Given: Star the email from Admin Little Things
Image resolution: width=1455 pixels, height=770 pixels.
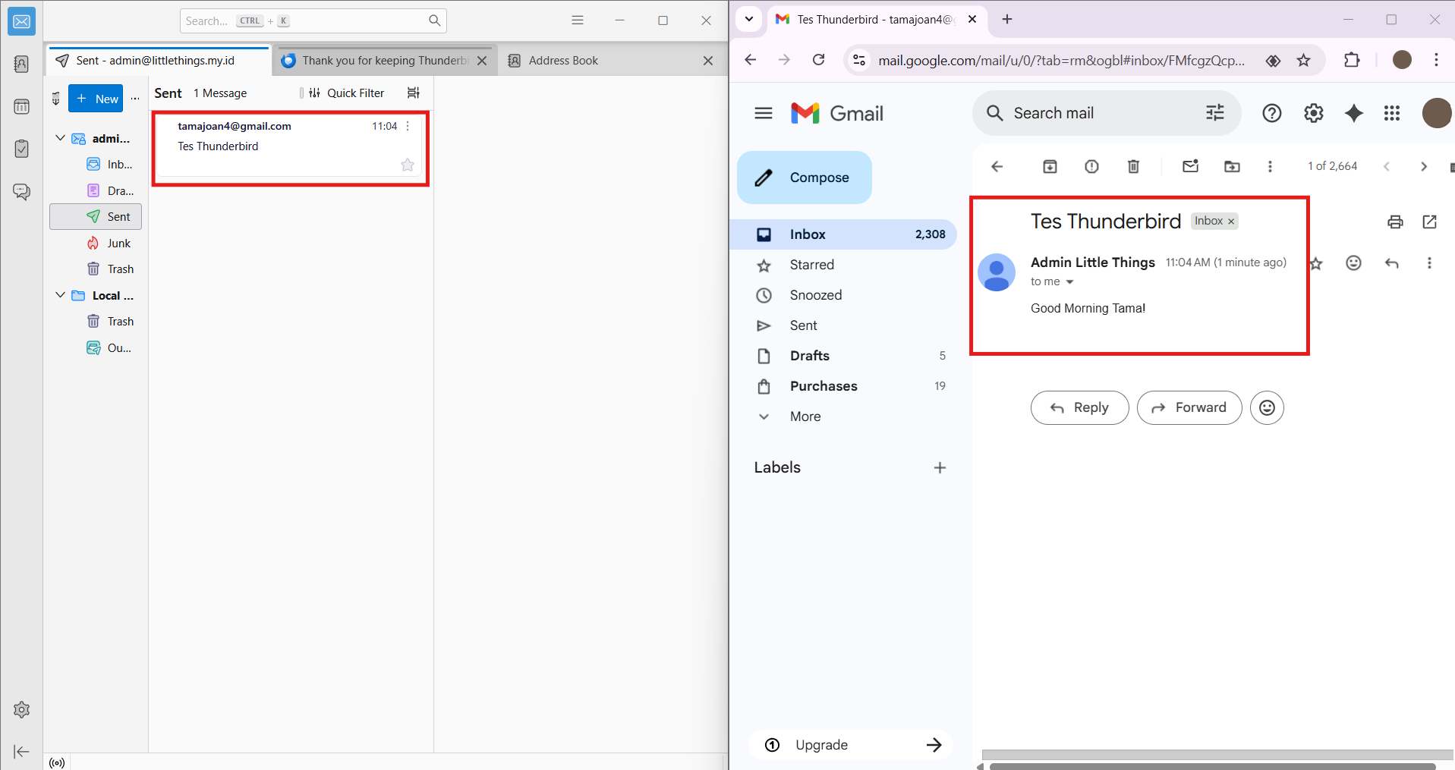Looking at the screenshot, I should (1316, 263).
